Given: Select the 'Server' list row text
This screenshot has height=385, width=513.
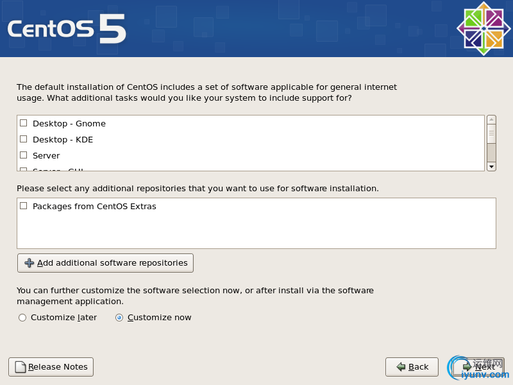Looking at the screenshot, I should (x=46, y=155).
